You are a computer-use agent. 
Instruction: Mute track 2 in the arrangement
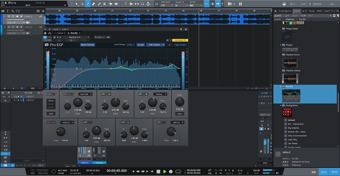click(x=9, y=27)
